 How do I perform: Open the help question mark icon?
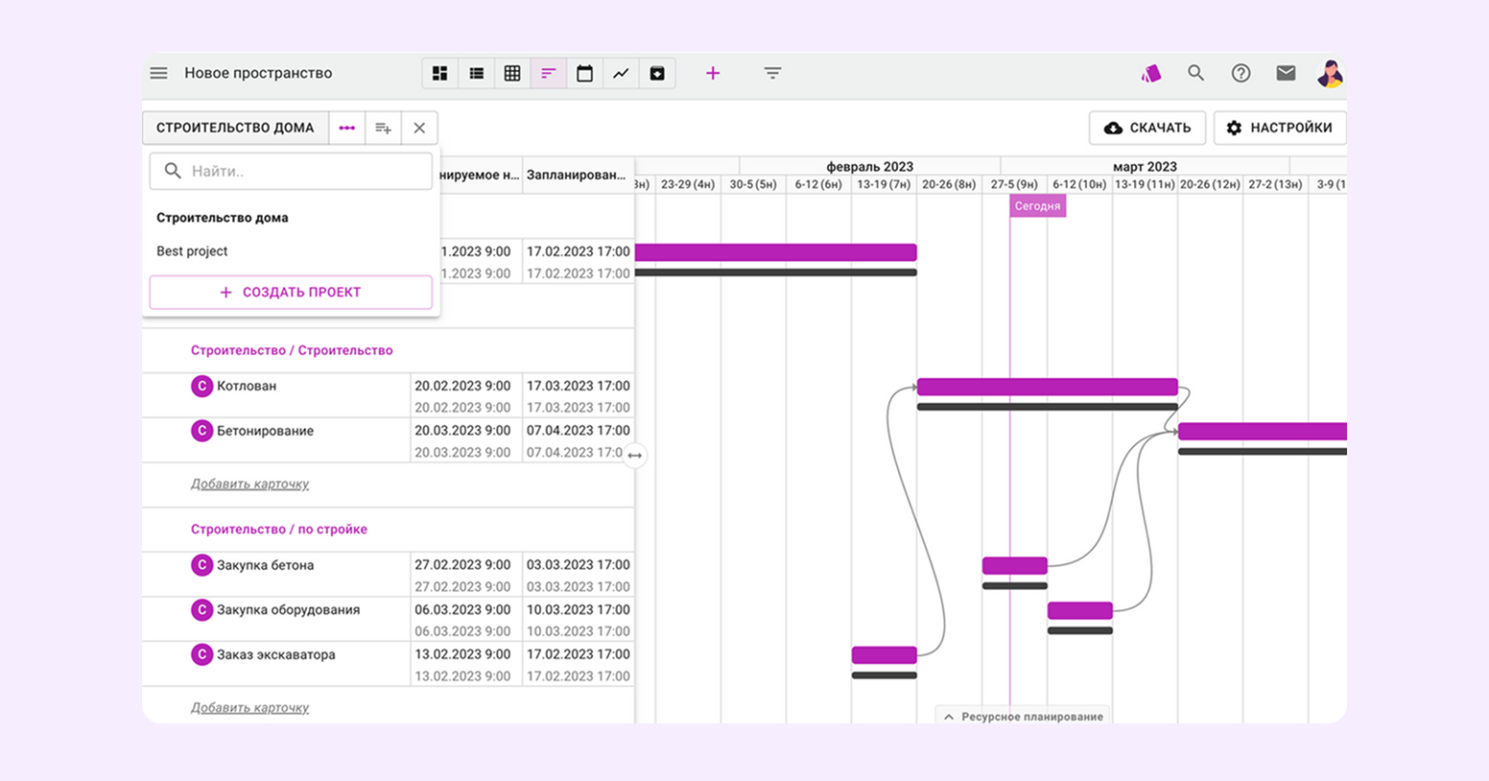click(x=1241, y=73)
